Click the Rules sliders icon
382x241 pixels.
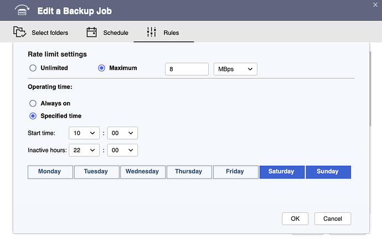coord(151,33)
